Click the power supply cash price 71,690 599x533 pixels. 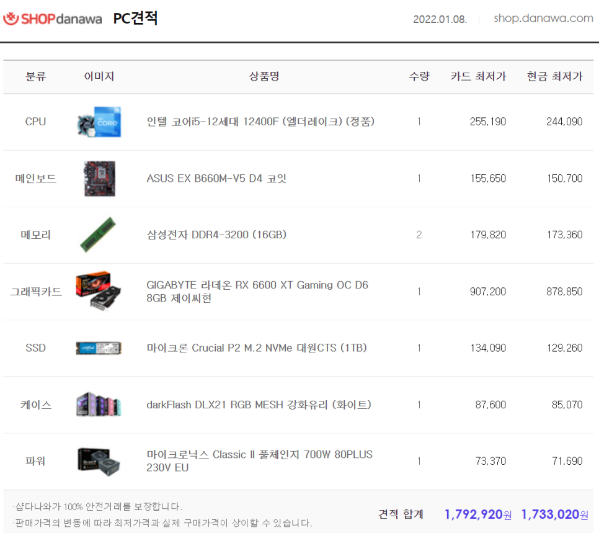pos(567,461)
